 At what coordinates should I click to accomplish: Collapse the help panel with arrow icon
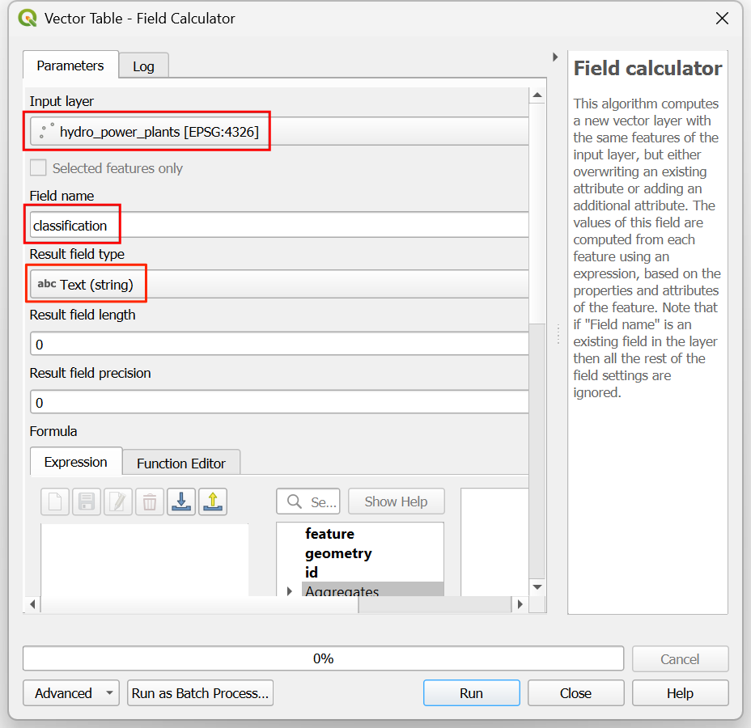555,57
